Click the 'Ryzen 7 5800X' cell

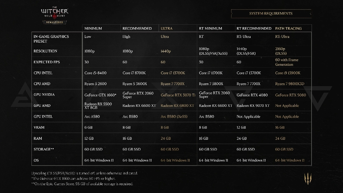pos(211,84)
